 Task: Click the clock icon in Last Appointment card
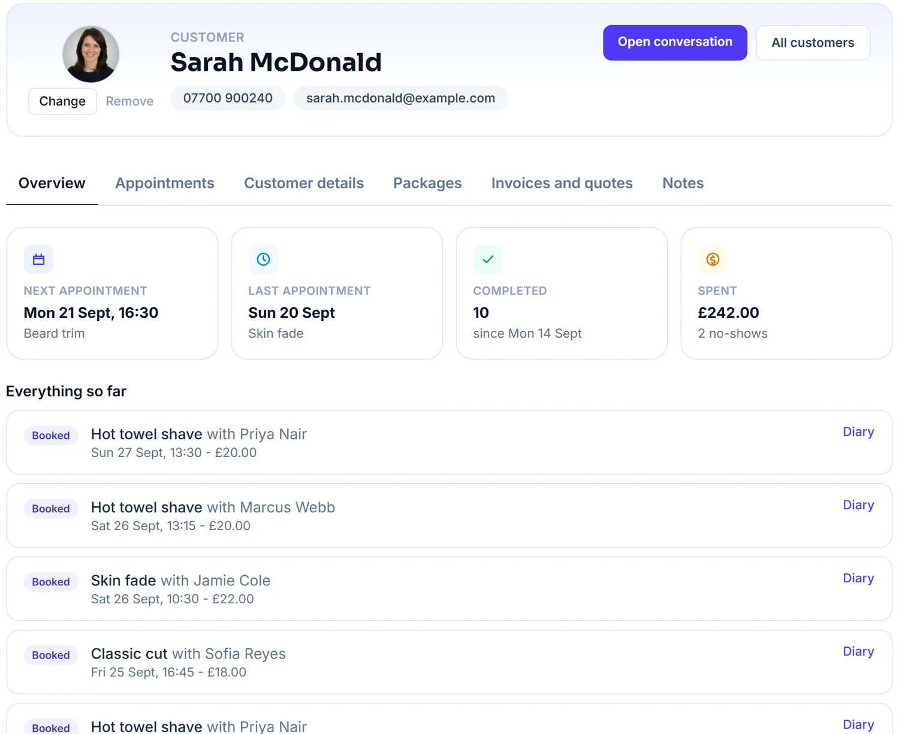[x=263, y=259]
